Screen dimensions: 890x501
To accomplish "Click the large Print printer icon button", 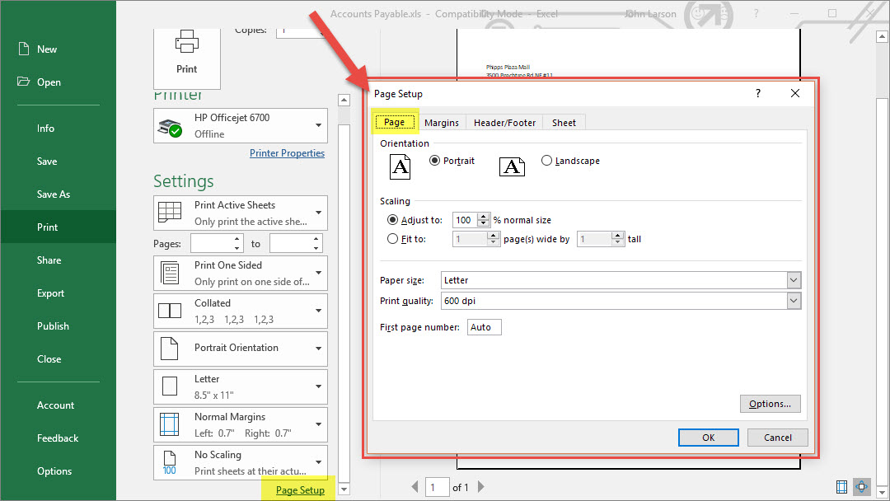I will (x=186, y=54).
